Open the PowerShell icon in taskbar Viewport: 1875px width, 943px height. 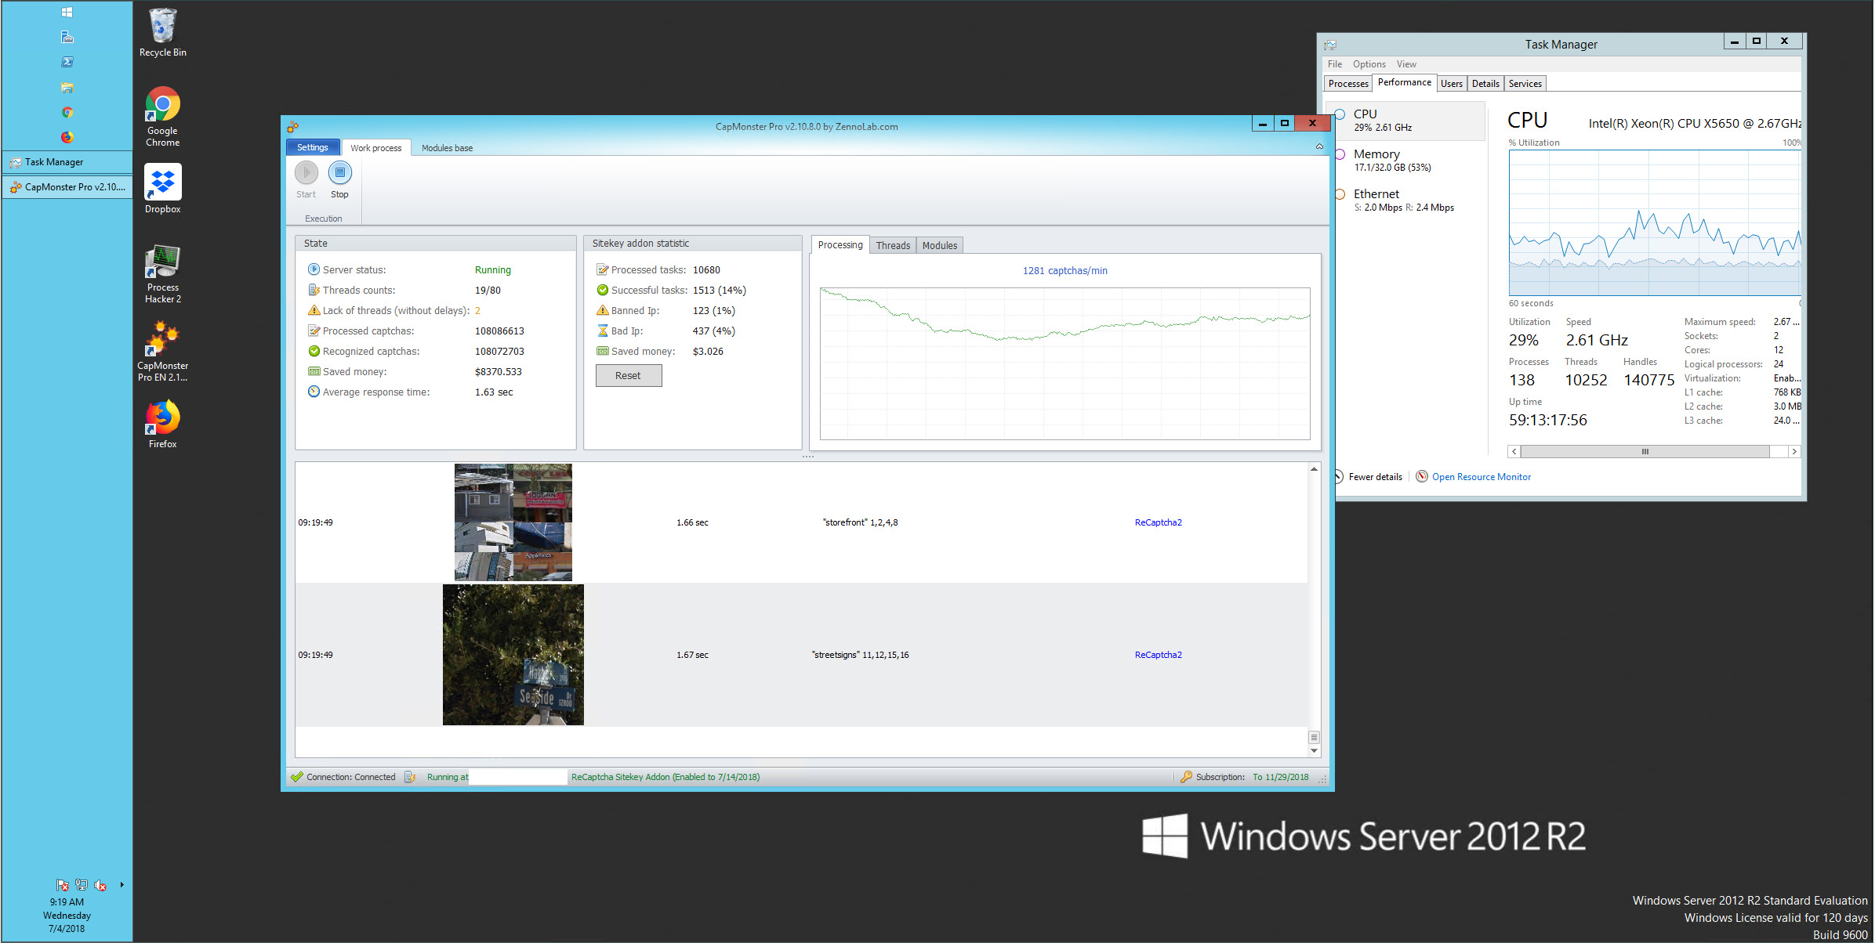click(67, 62)
